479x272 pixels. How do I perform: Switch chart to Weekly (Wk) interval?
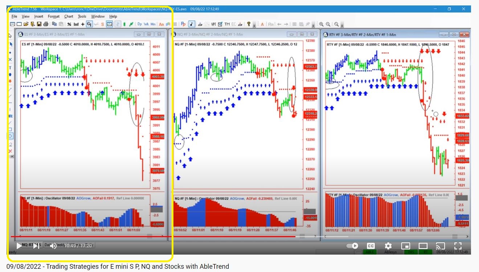pyautogui.click(x=146, y=24)
